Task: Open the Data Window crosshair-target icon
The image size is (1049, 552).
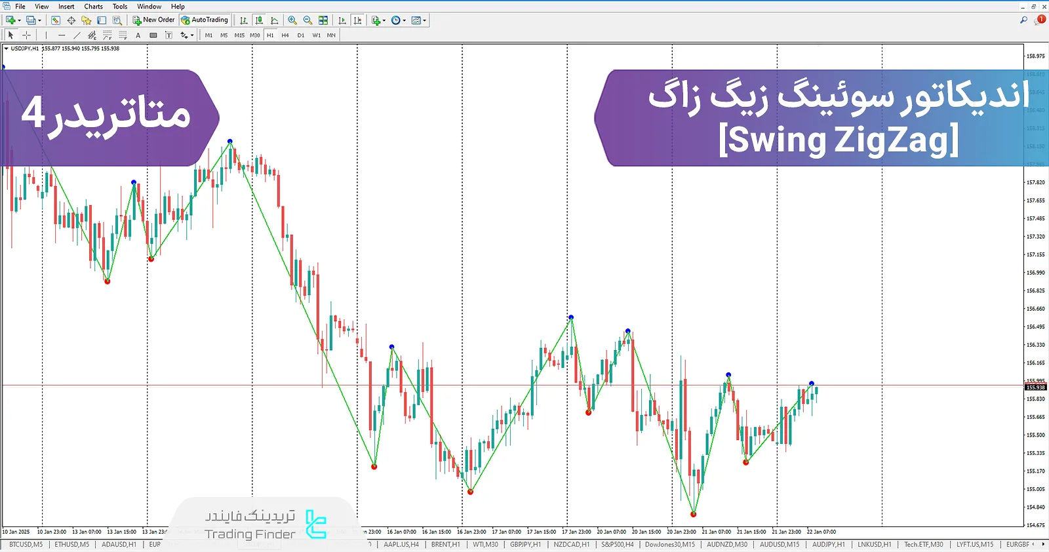Action: [x=71, y=20]
